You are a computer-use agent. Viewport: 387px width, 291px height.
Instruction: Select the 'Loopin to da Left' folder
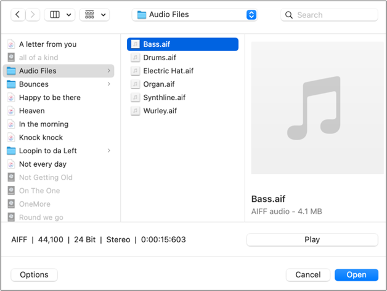[x=59, y=151]
